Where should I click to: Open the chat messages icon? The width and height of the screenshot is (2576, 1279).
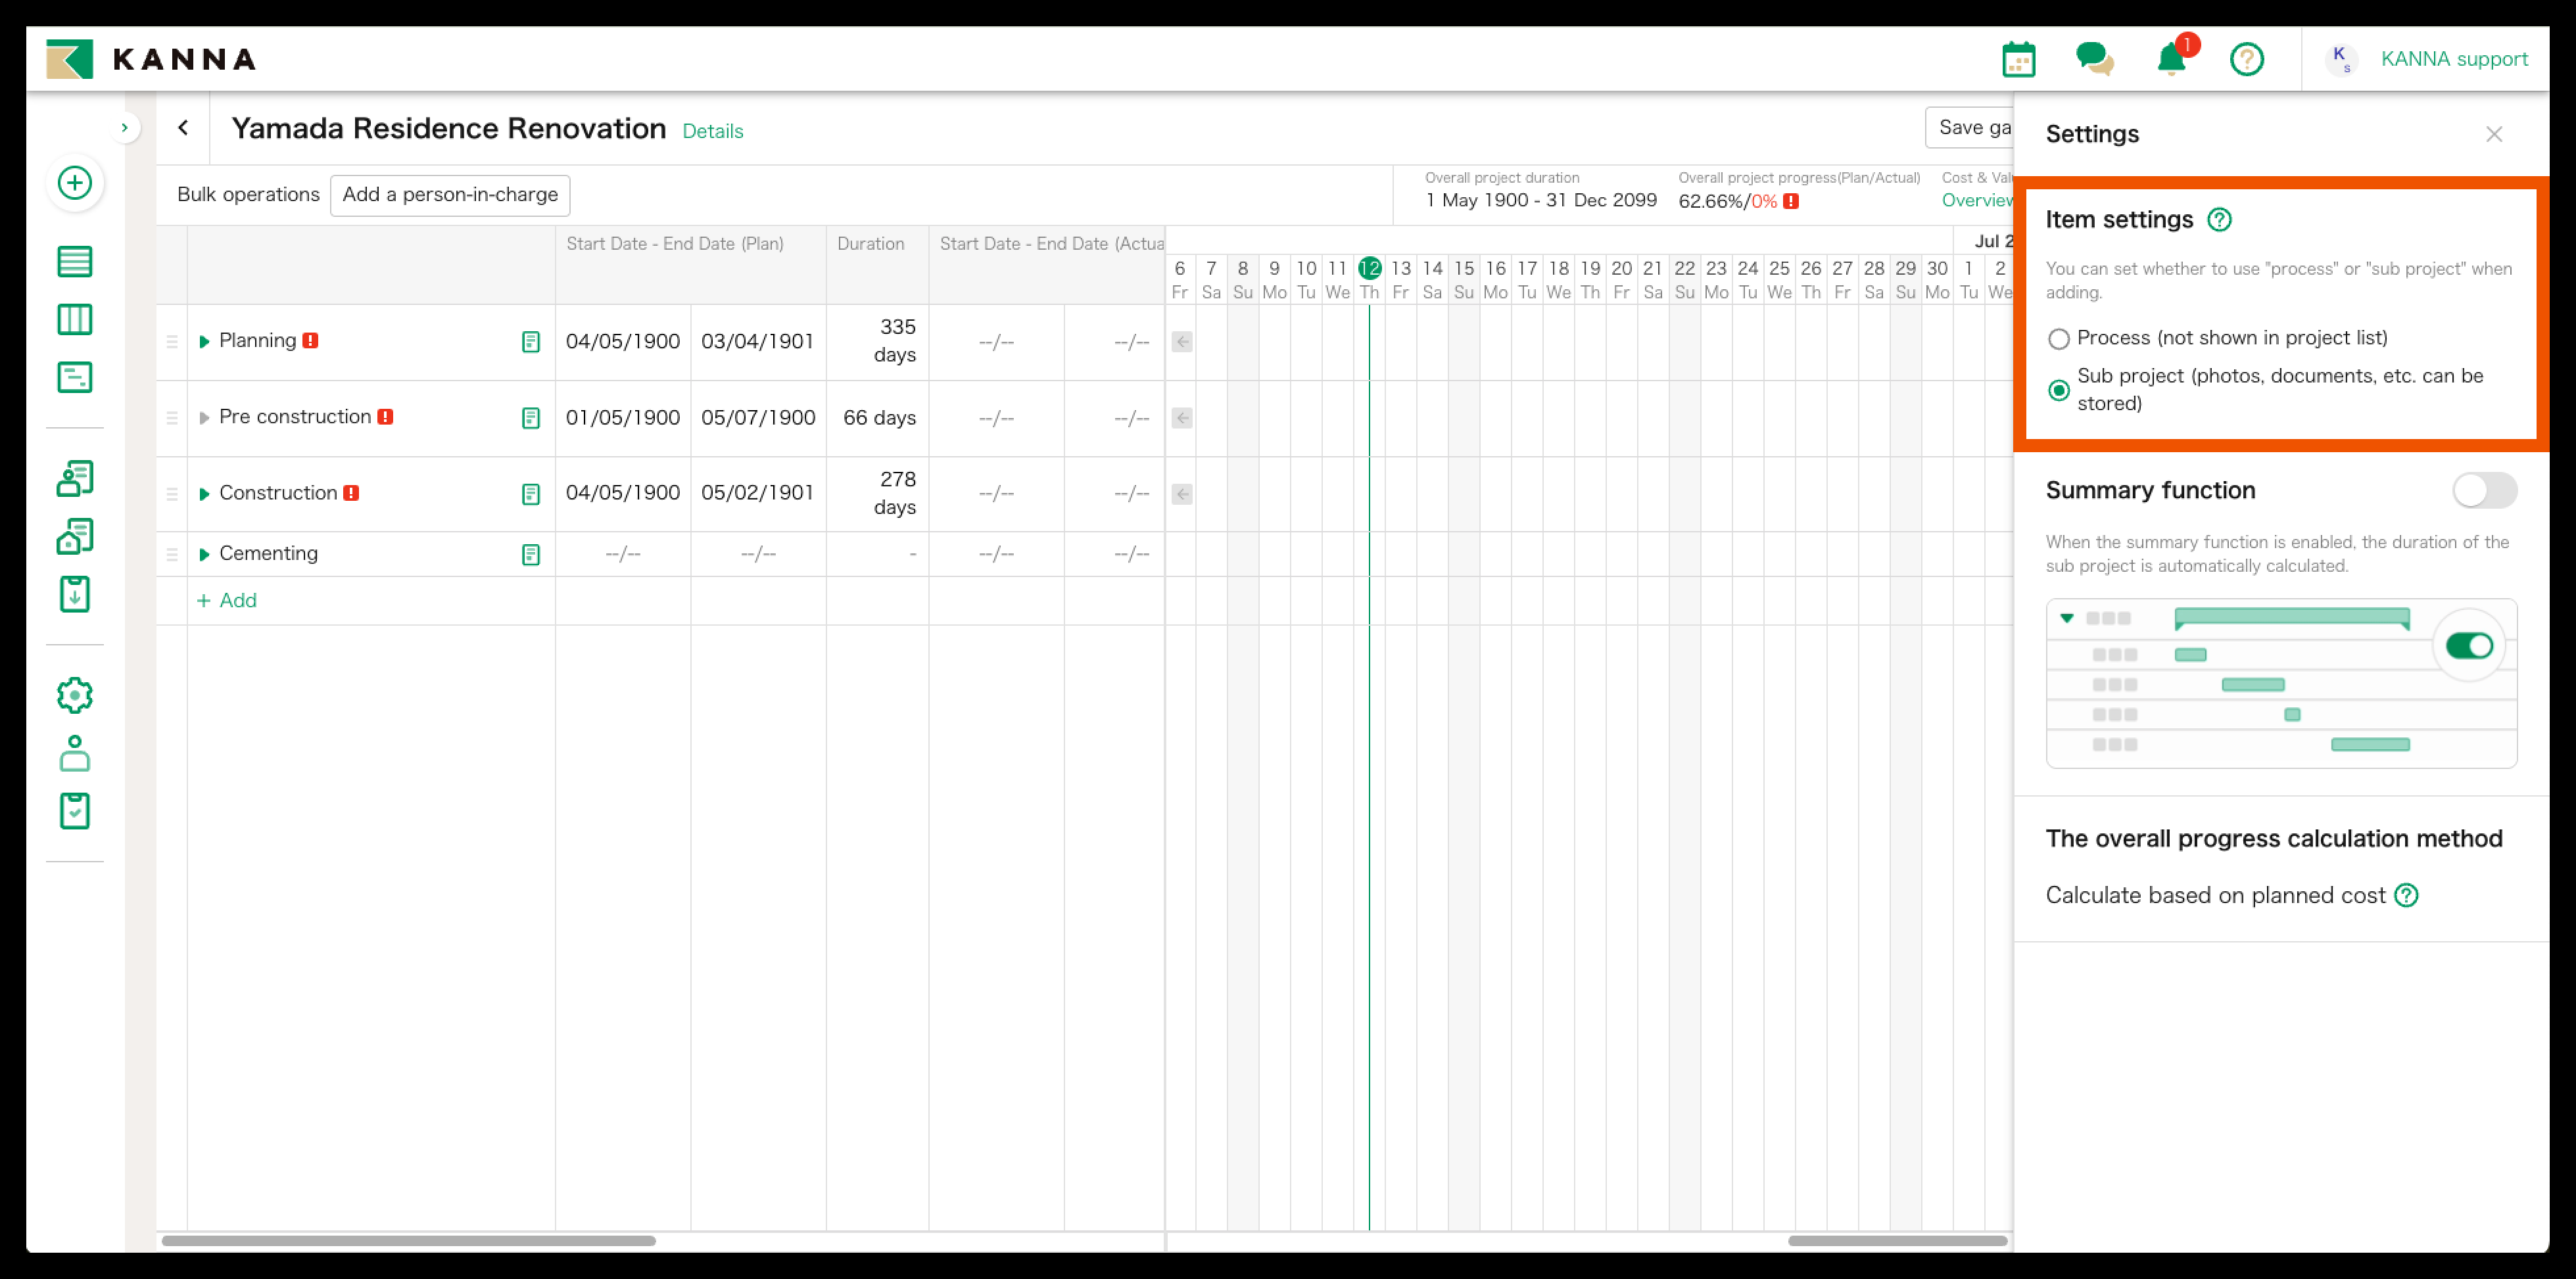click(2095, 59)
